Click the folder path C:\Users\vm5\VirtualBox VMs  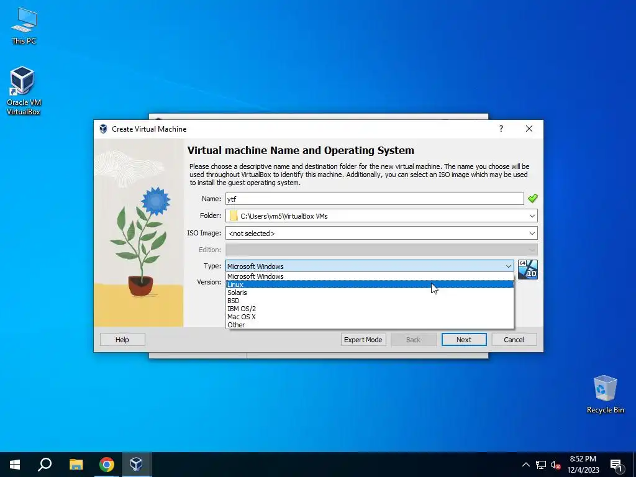click(284, 216)
